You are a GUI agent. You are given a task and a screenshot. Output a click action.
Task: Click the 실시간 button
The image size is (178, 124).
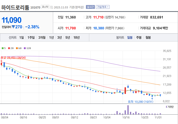(90, 7)
